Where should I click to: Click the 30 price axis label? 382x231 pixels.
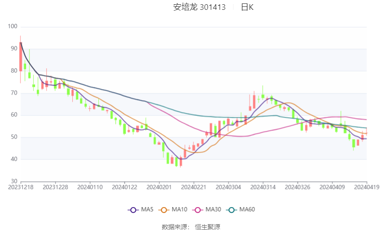coord(14,181)
